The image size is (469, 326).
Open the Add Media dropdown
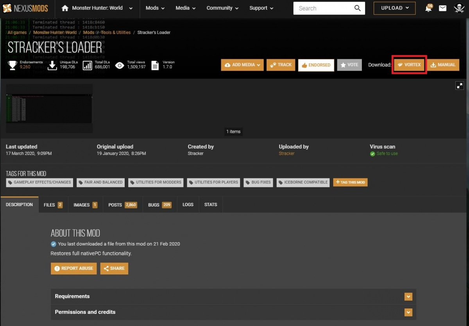point(242,65)
